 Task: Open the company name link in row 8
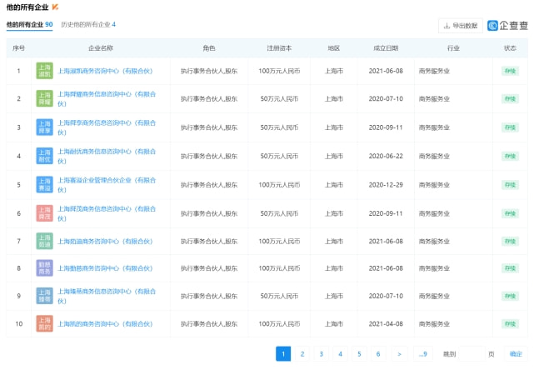coord(105,268)
